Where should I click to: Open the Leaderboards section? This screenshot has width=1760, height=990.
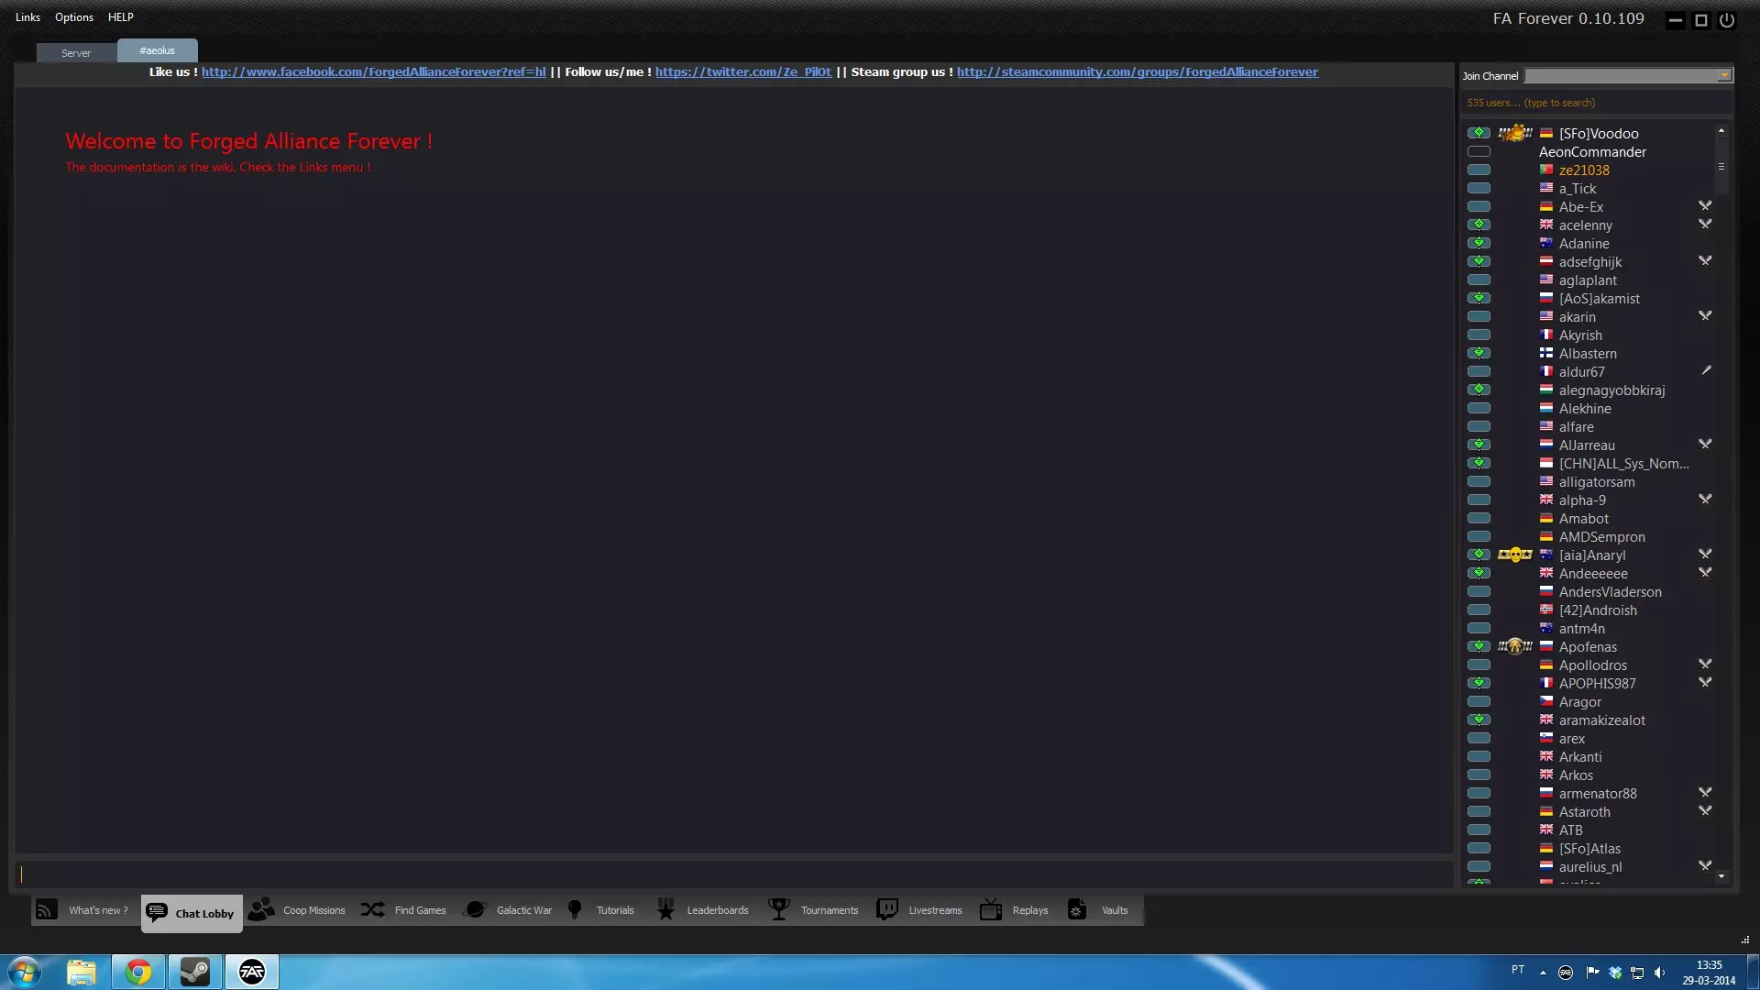pyautogui.click(x=704, y=910)
